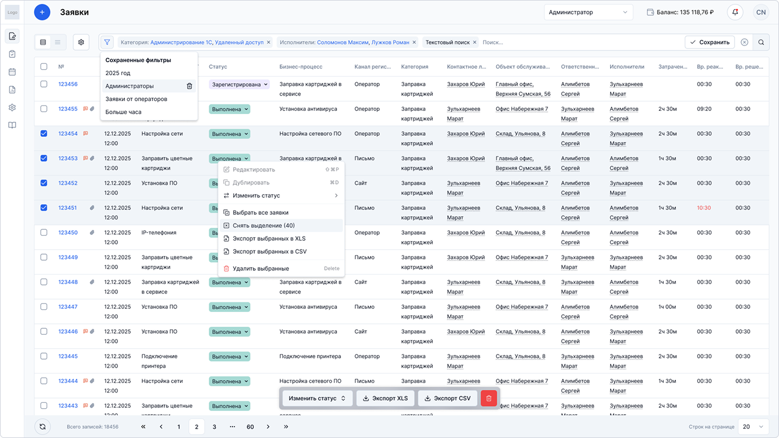Open заявка 123456 via its number link

point(67,84)
